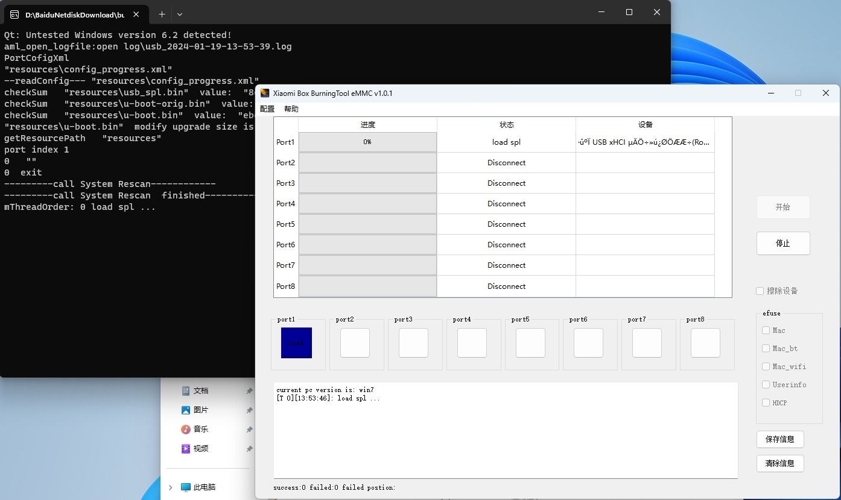
Task: Click the port3 status box
Action: [x=413, y=343]
